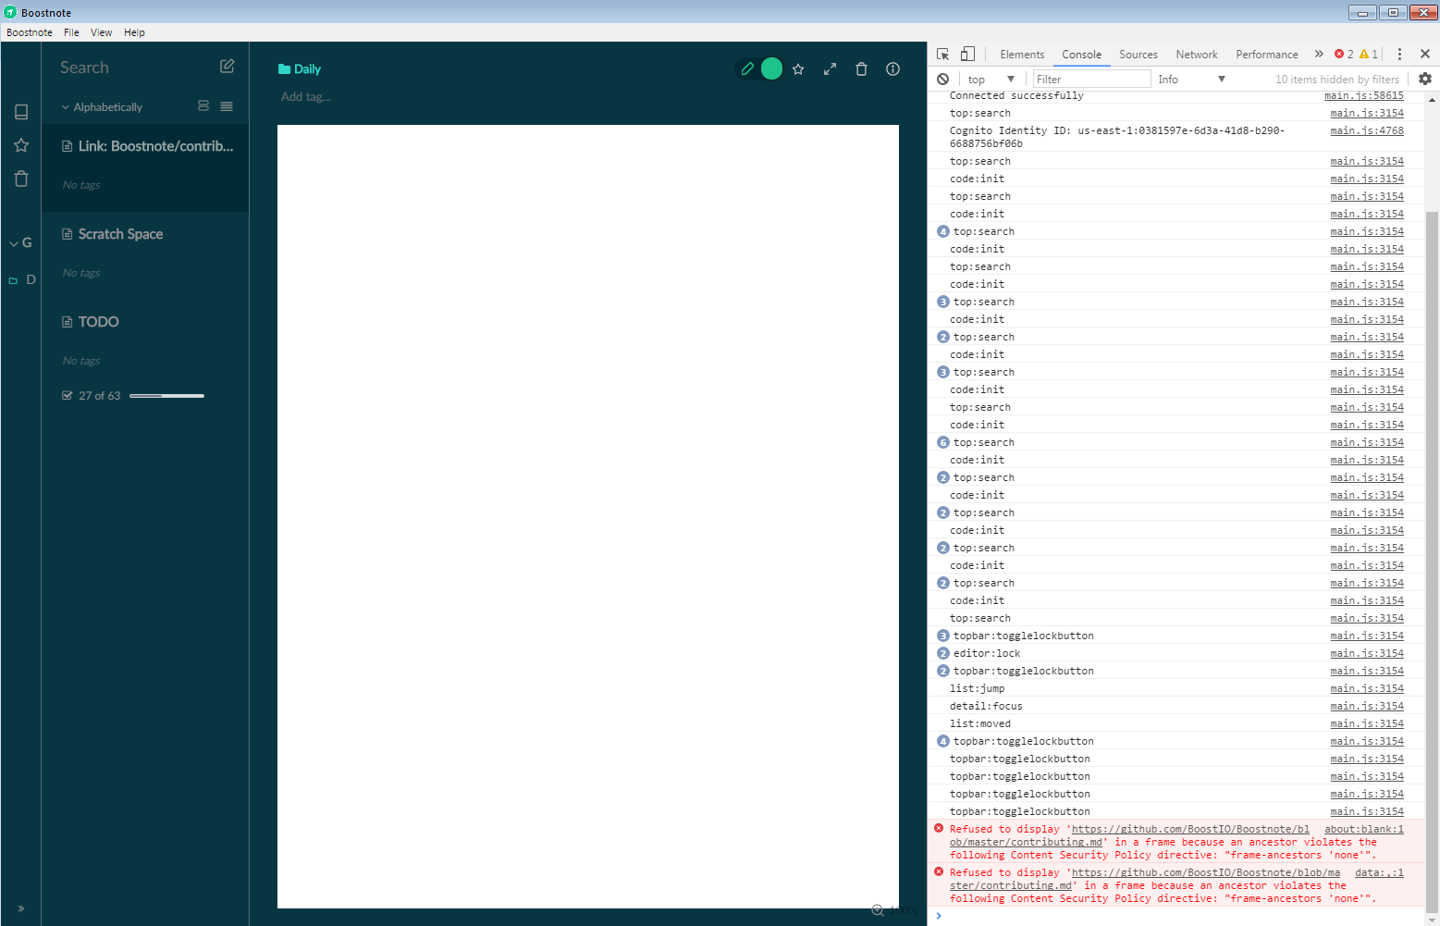This screenshot has height=926, width=1440.
Task: Open the Trash in the left sidebar
Action: point(21,179)
